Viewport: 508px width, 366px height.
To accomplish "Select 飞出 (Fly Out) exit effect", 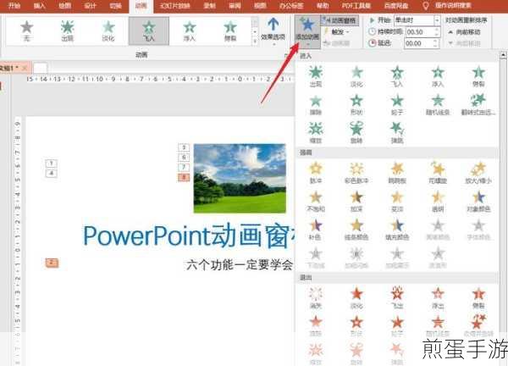I will (397, 298).
